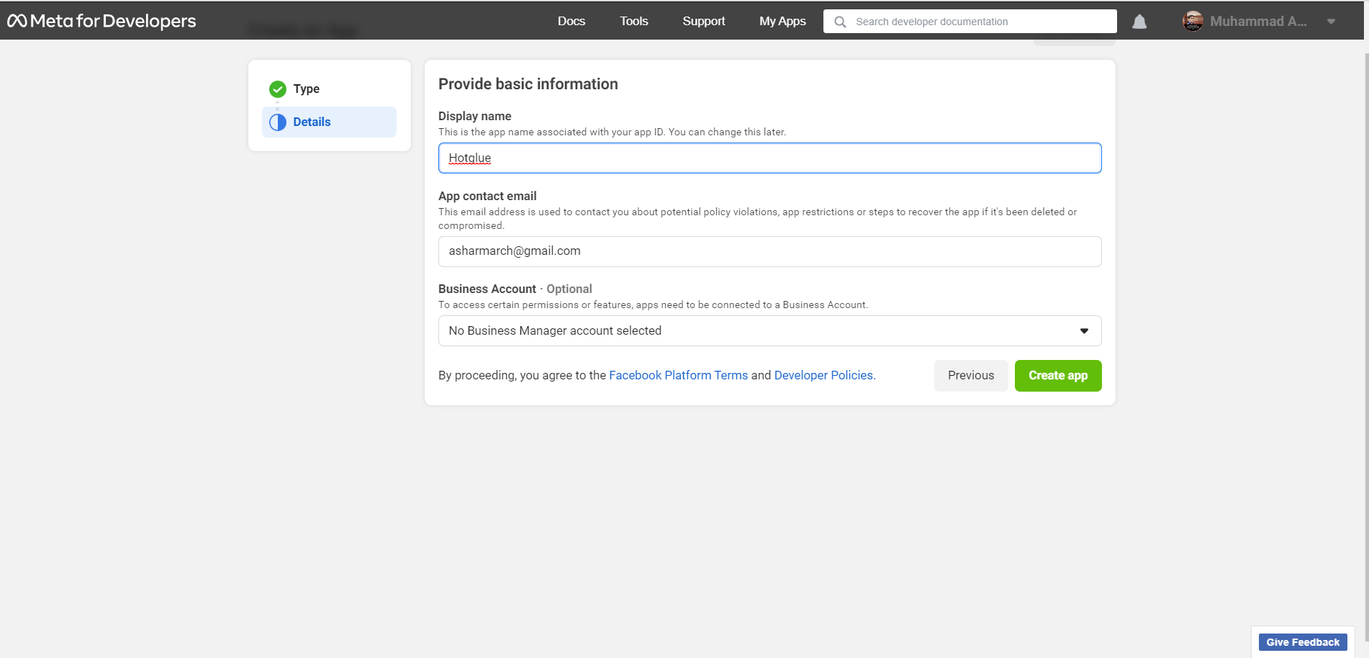Focus the App contact email field

[769, 251]
